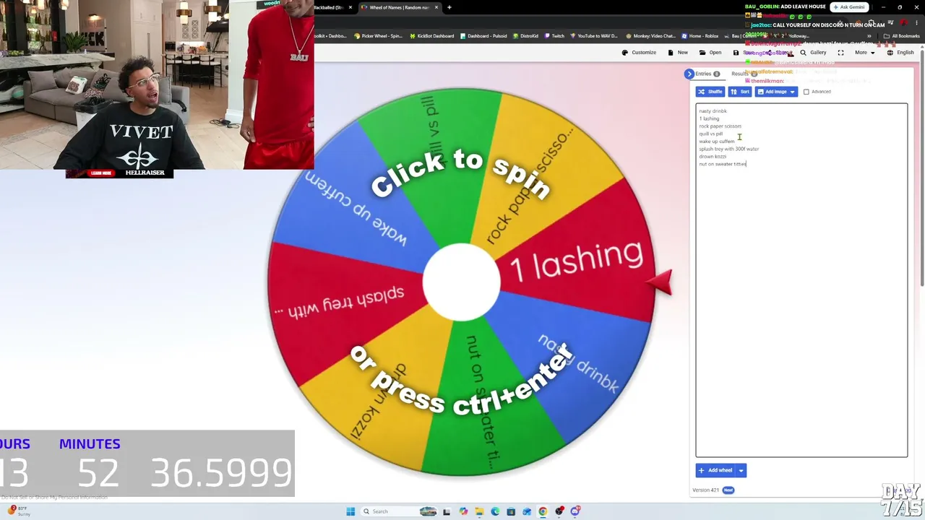The image size is (925, 520).
Task: Click the 'rock paper scissors' entry text
Action: [x=720, y=126]
